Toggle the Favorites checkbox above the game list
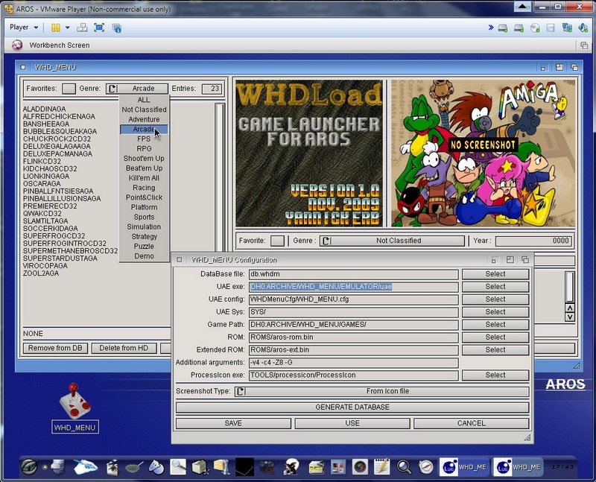The height and width of the screenshot is (482, 596). pos(69,89)
